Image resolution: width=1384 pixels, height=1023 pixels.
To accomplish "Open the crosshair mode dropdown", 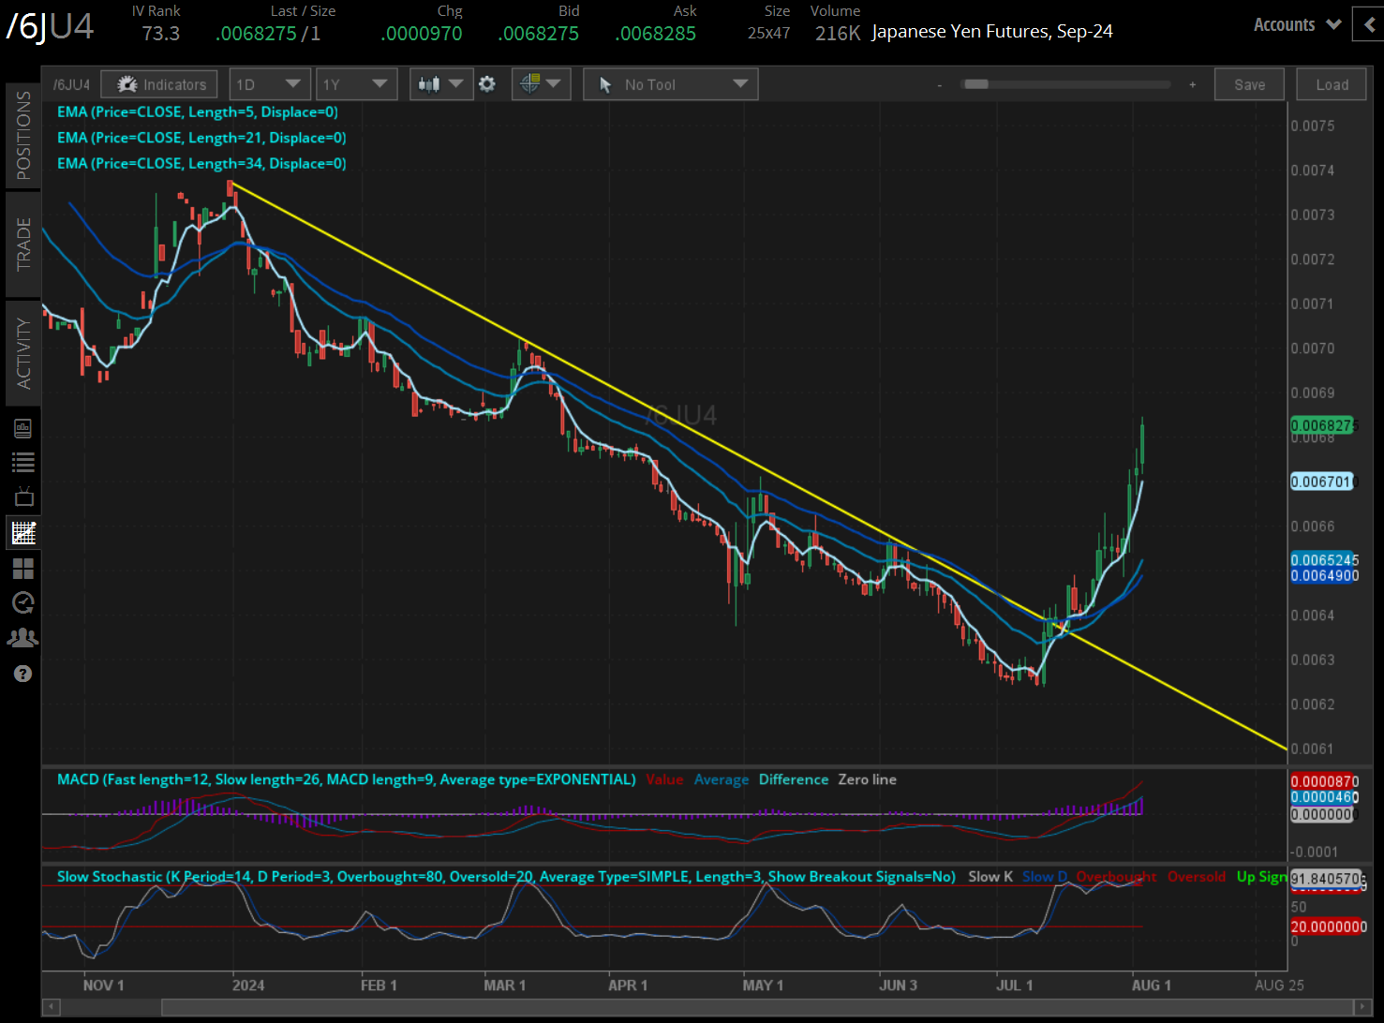I will coord(542,84).
